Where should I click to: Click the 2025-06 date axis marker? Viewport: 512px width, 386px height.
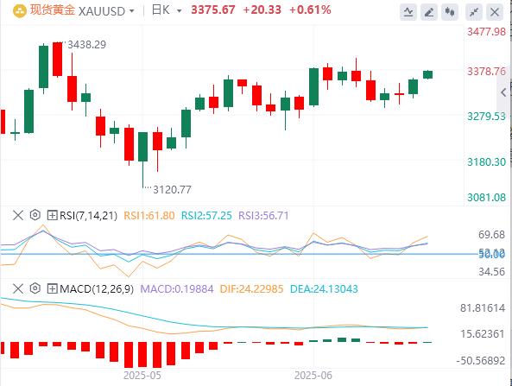point(313,376)
